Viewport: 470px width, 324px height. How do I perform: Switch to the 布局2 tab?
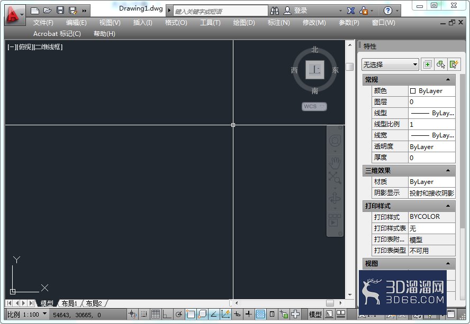coord(94,303)
